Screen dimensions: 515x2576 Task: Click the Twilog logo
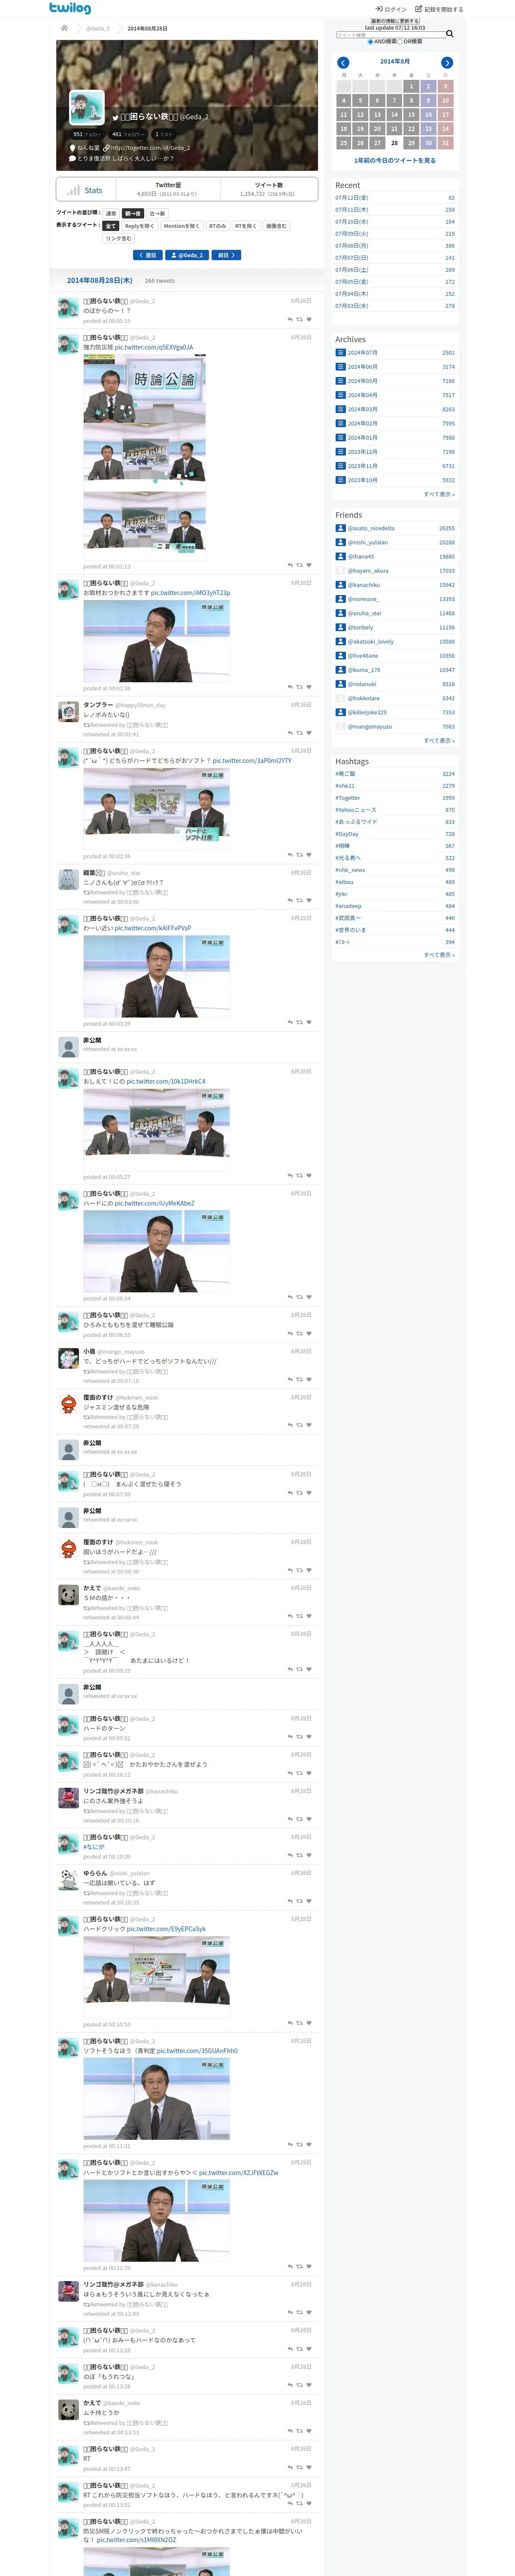70,8
